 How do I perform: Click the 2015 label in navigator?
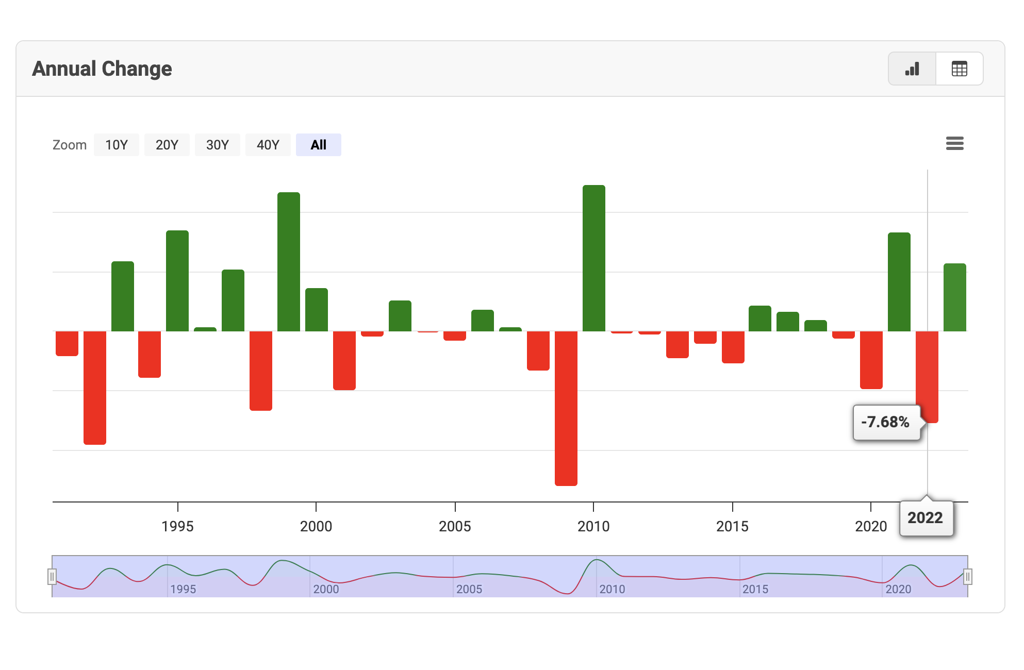[x=755, y=589]
